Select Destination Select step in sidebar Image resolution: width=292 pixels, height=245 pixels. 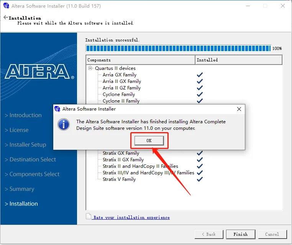click(30, 159)
